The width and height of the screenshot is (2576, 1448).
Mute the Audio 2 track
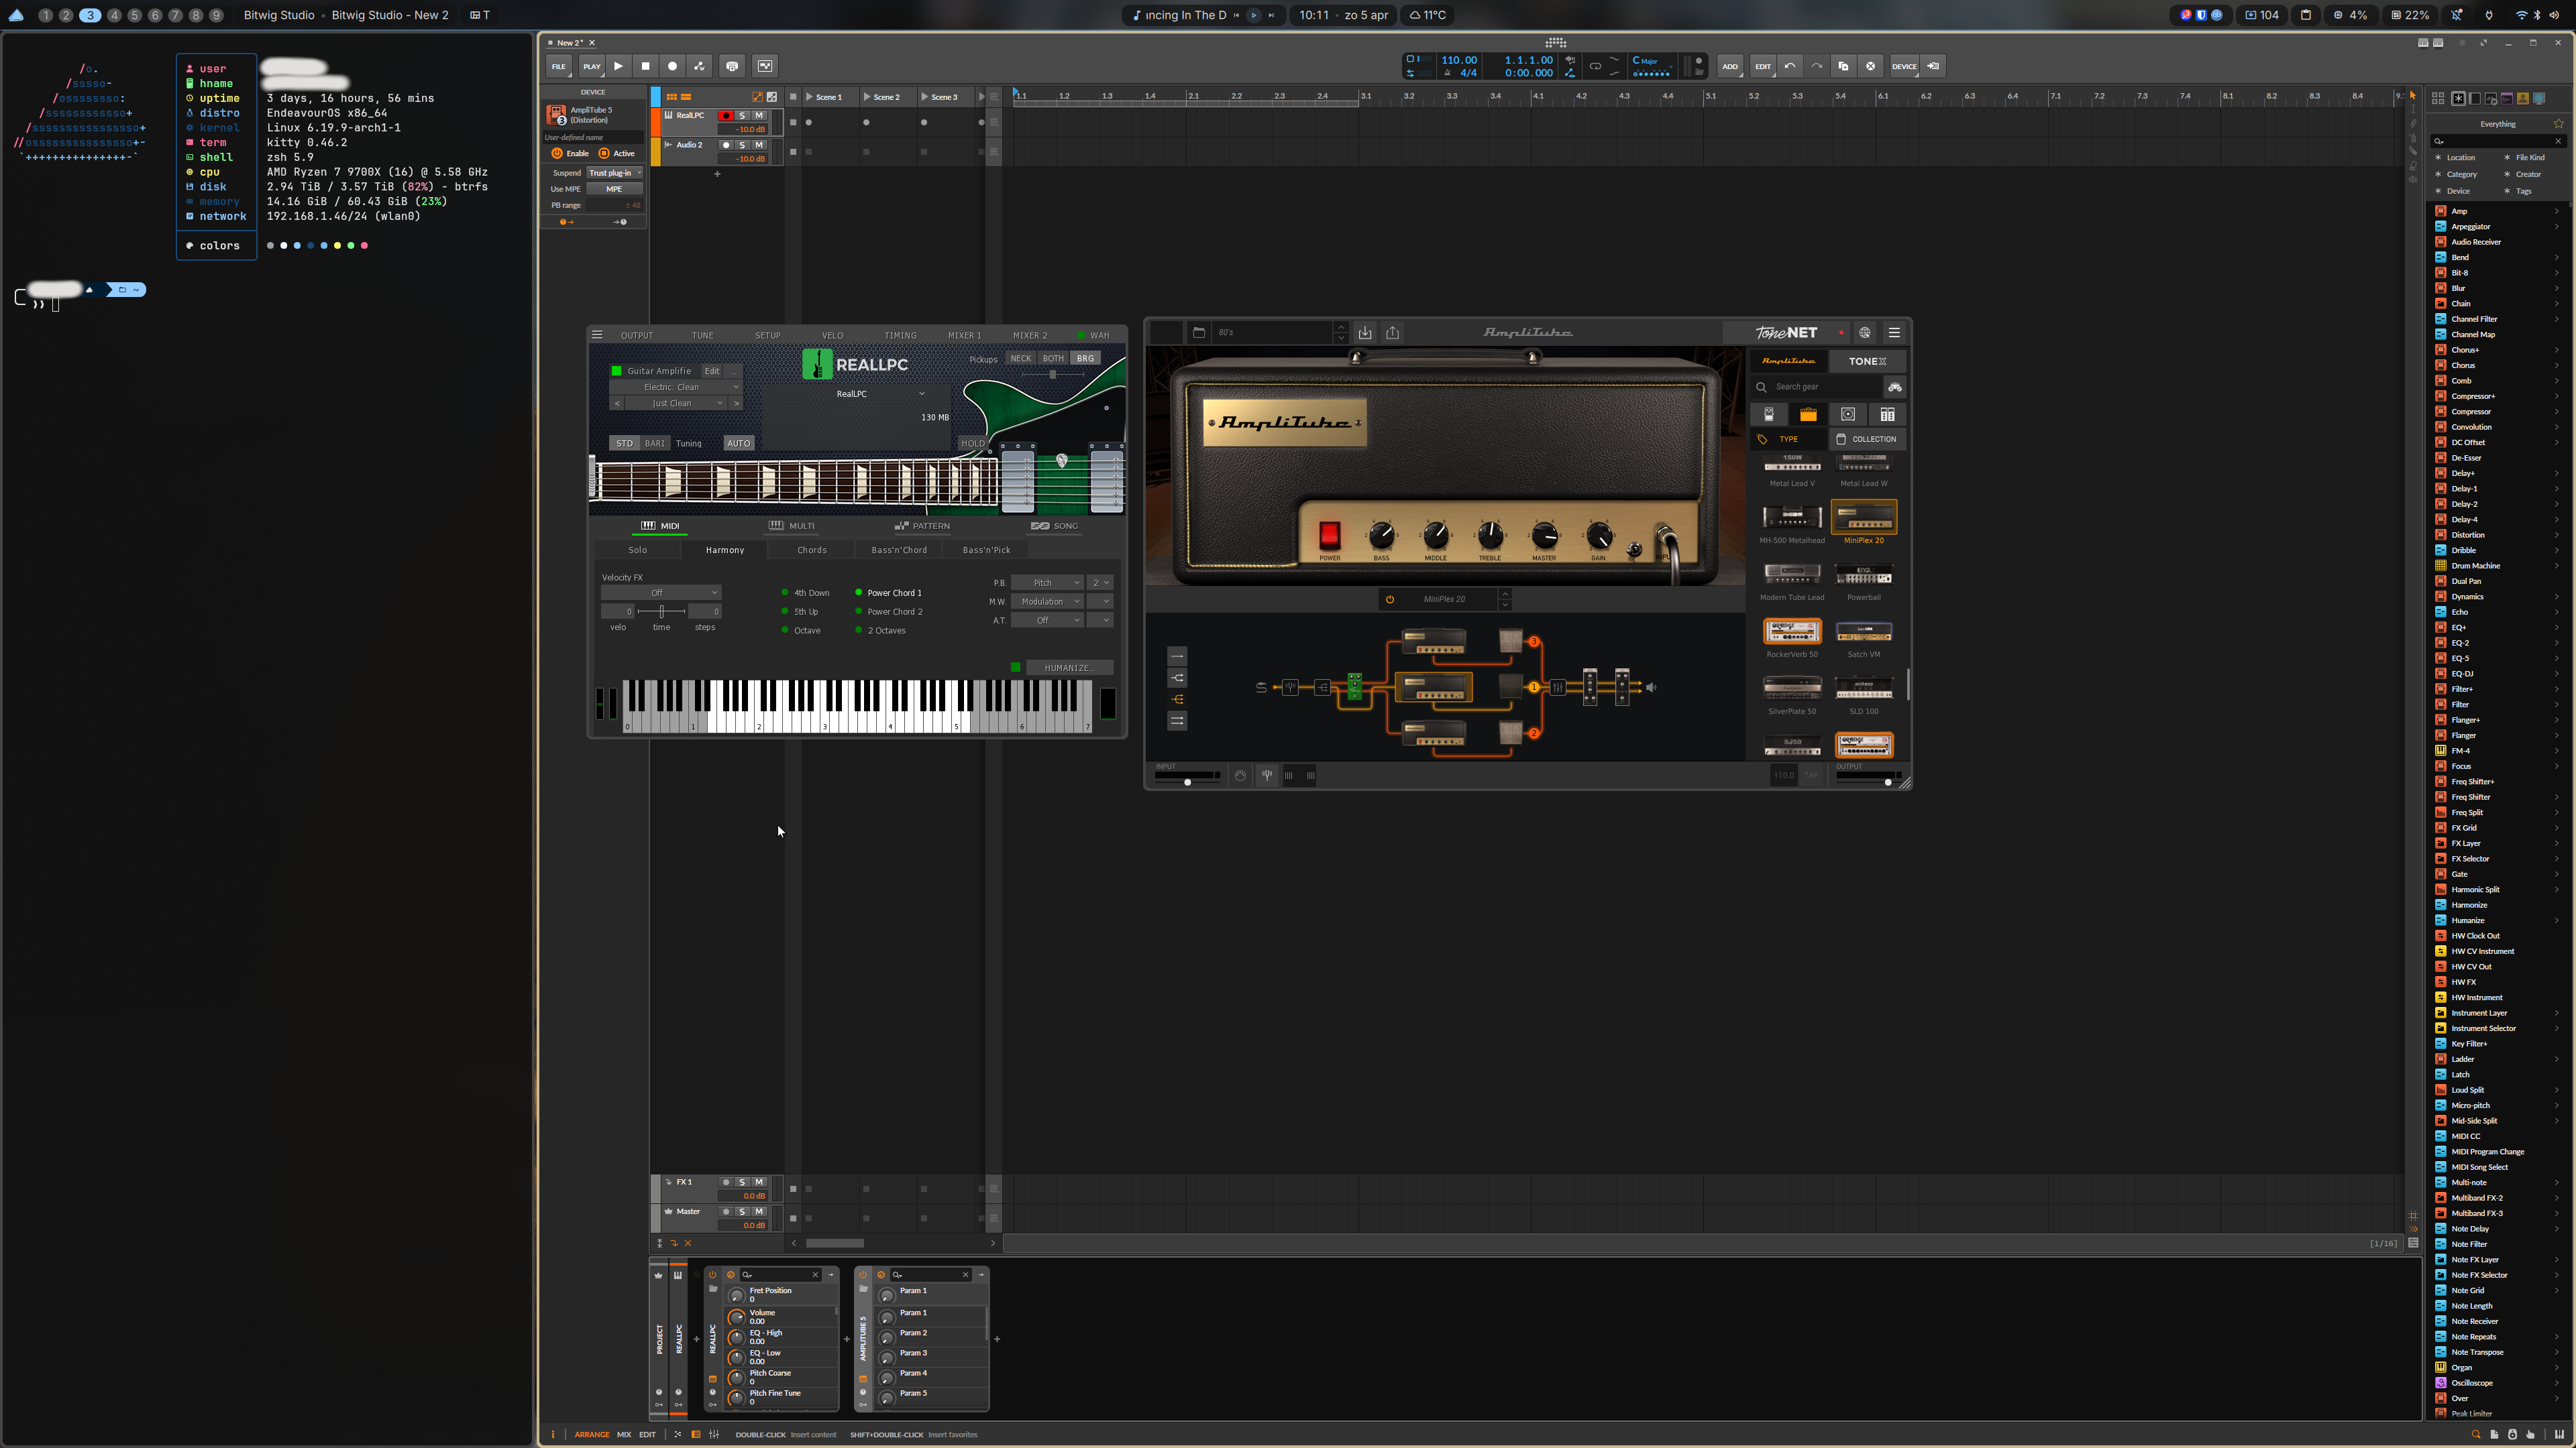tap(759, 145)
